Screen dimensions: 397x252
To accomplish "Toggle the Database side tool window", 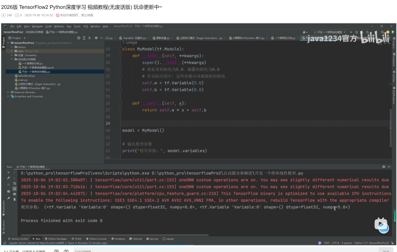I will (394, 60).
